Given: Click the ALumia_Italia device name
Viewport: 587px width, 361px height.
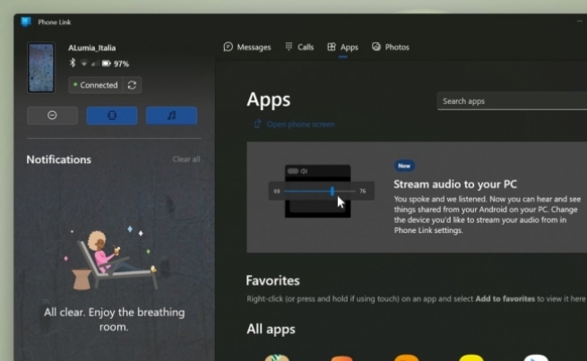Looking at the screenshot, I should [x=91, y=47].
